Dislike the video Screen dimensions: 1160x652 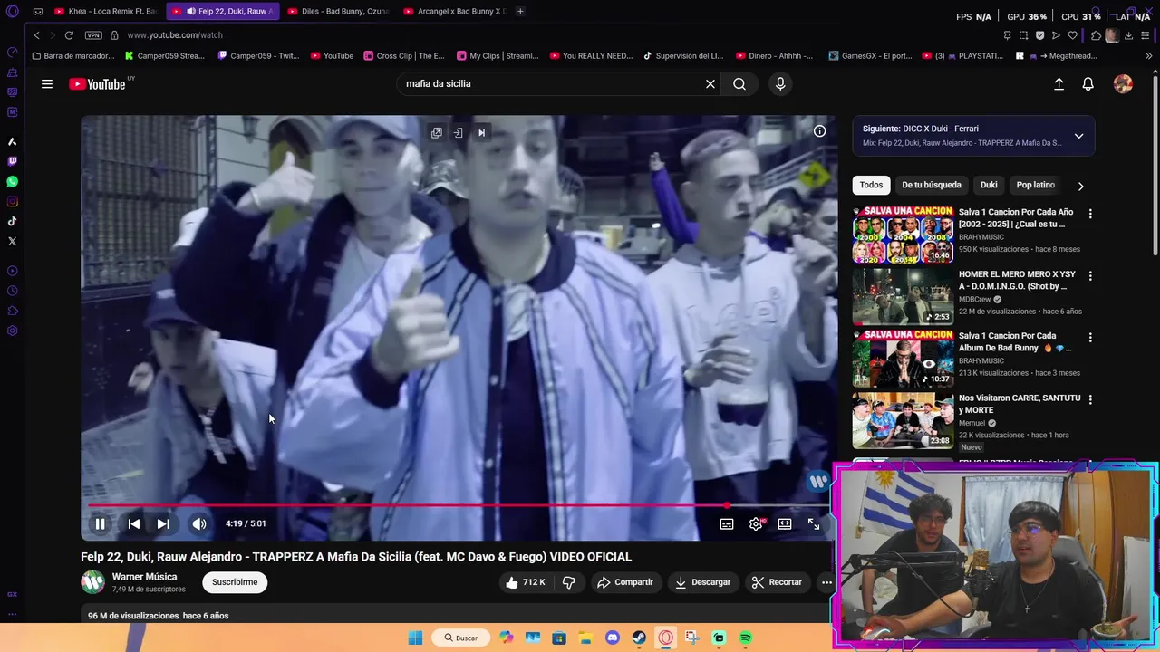pos(569,582)
